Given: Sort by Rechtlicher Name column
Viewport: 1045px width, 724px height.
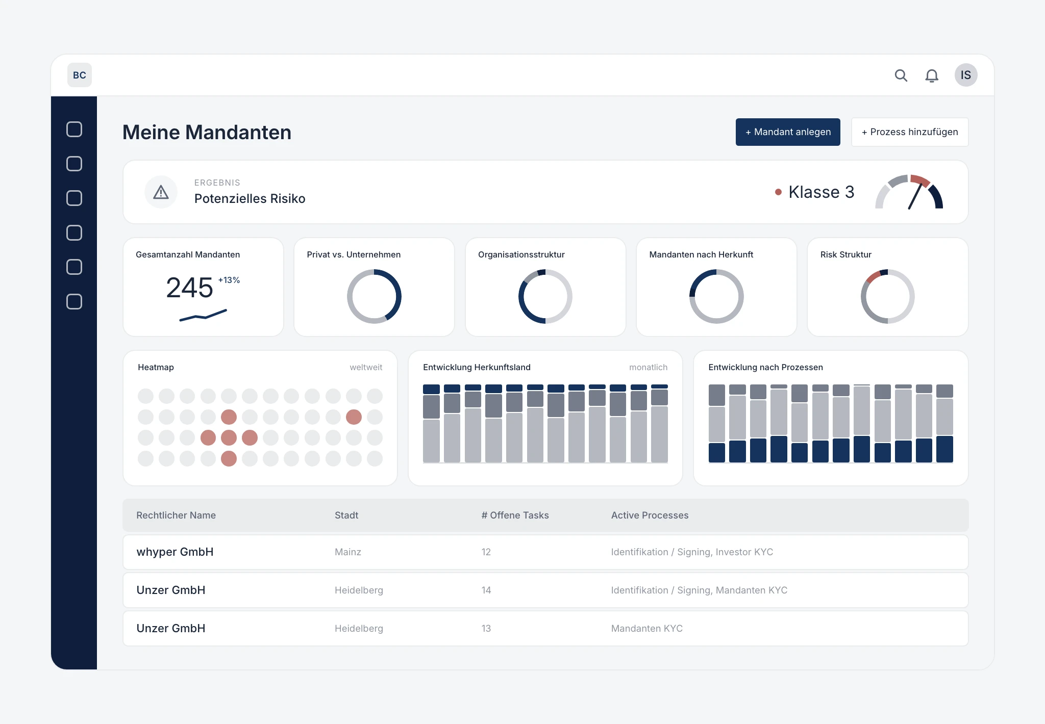Looking at the screenshot, I should [x=176, y=515].
